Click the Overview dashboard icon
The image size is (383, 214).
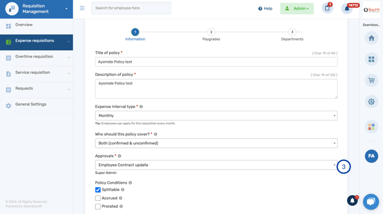(x=9, y=26)
